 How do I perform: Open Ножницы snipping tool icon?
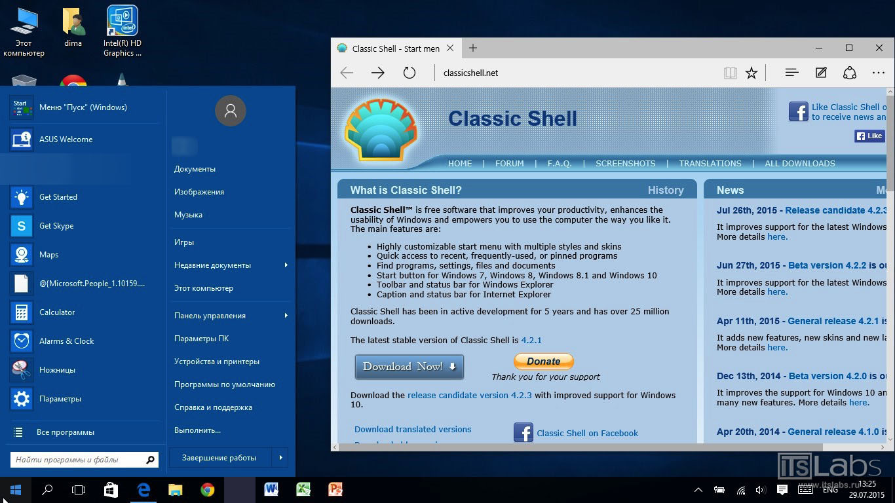click(x=21, y=370)
